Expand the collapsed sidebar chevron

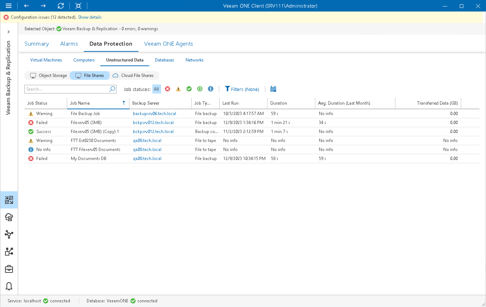click(9, 32)
